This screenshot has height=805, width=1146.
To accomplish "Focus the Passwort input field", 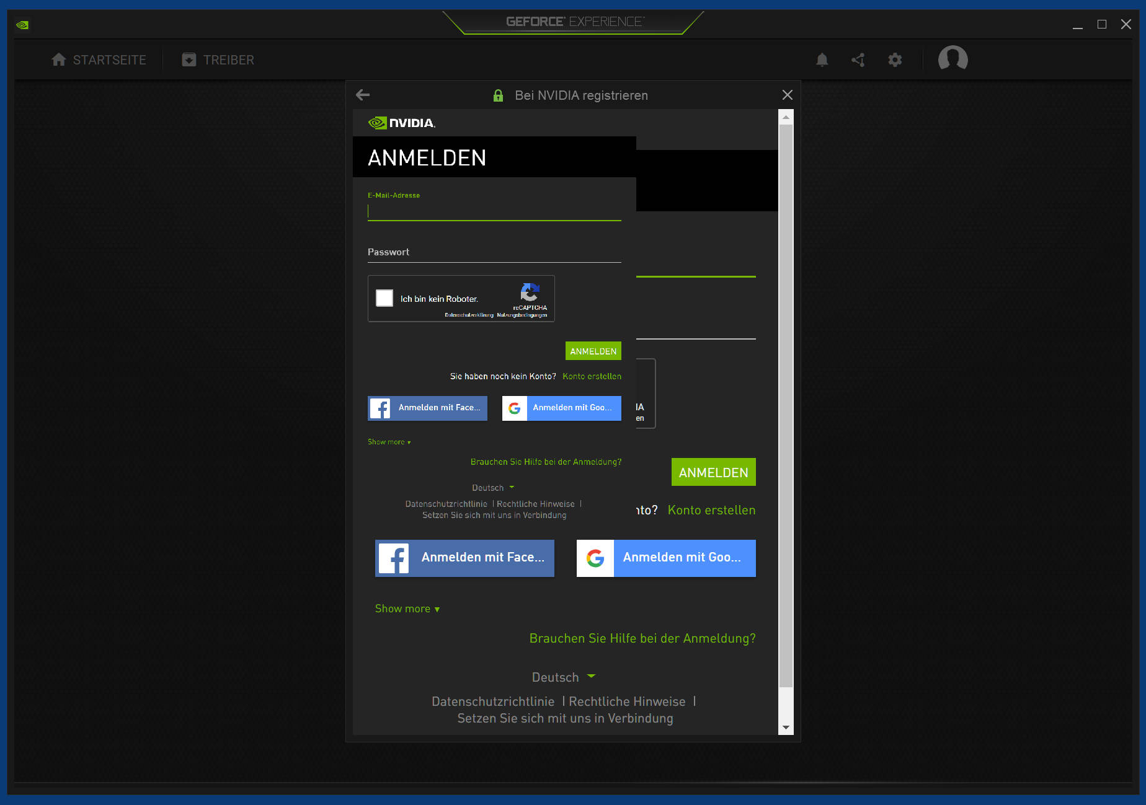I will point(494,252).
